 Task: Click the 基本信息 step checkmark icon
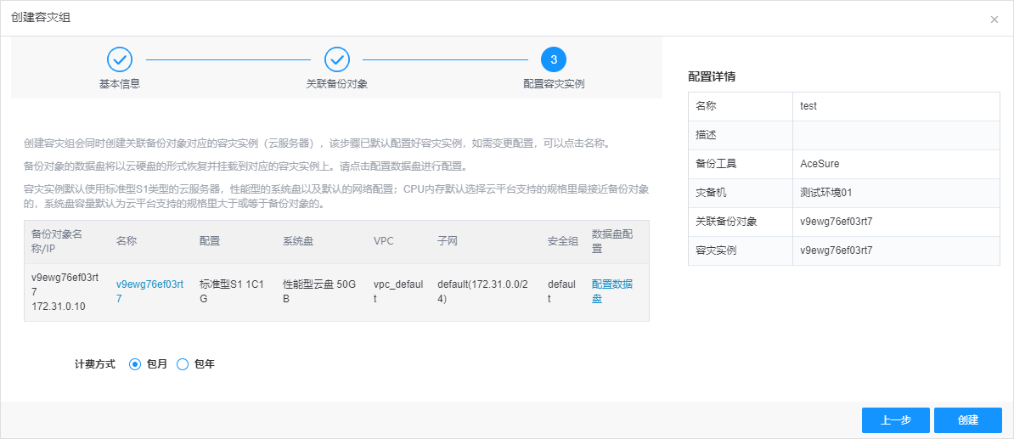(x=120, y=59)
